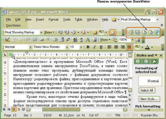This screenshot has height=119, width=166.
Task: Click the New Style... button
Action: (149, 99)
